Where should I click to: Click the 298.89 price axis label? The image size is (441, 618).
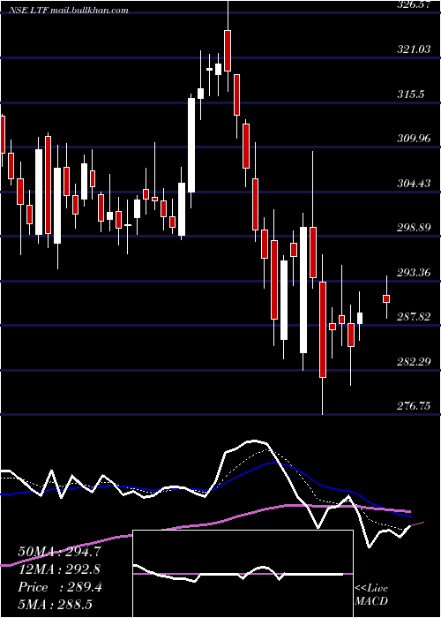point(413,228)
